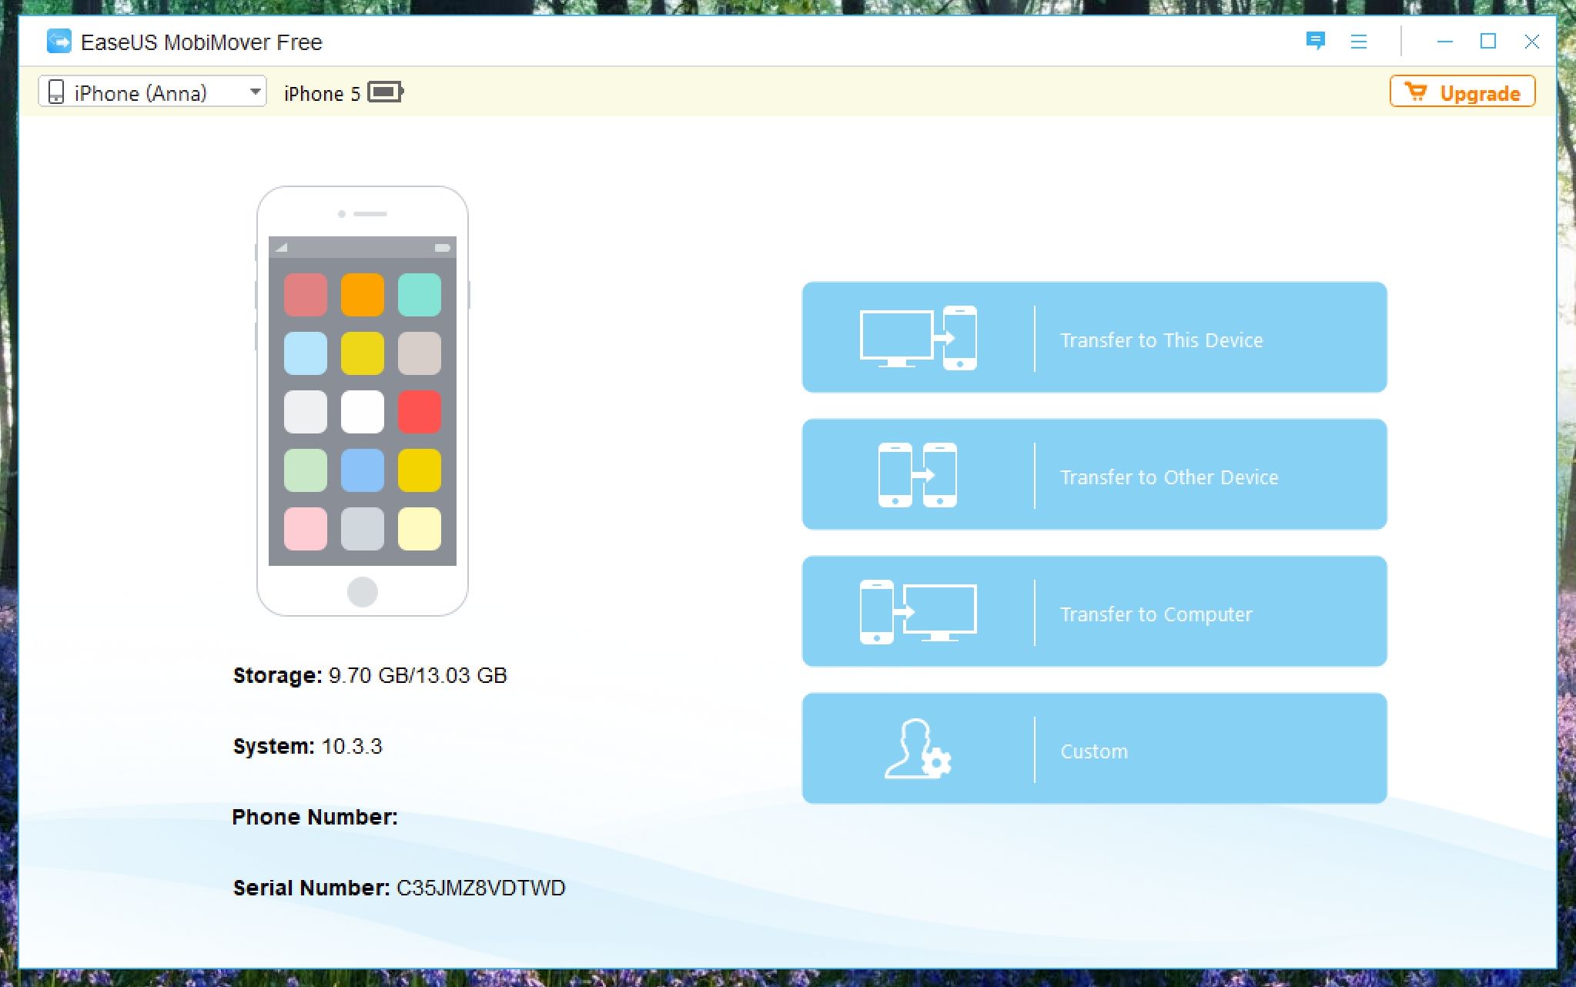1576x987 pixels.
Task: Click the battery status icon
Action: point(385,92)
